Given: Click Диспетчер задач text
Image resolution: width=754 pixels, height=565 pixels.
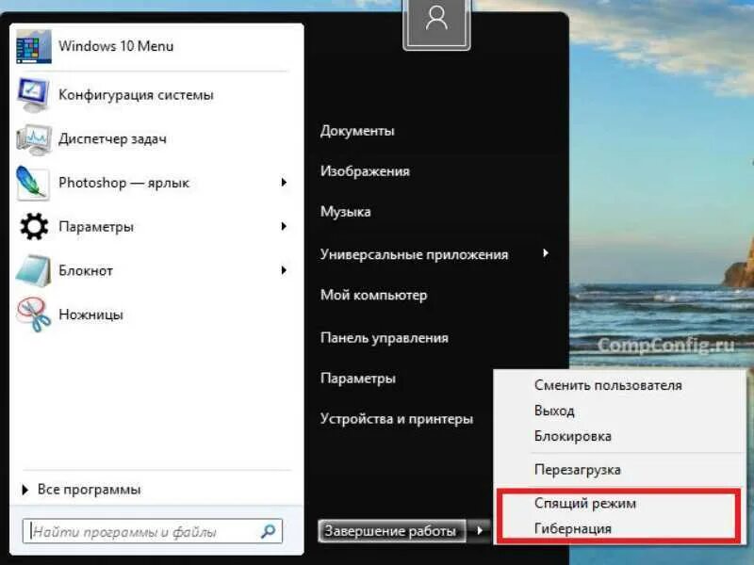Looking at the screenshot, I should click(112, 138).
